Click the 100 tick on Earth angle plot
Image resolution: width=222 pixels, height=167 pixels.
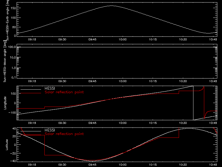tap(13, 18)
